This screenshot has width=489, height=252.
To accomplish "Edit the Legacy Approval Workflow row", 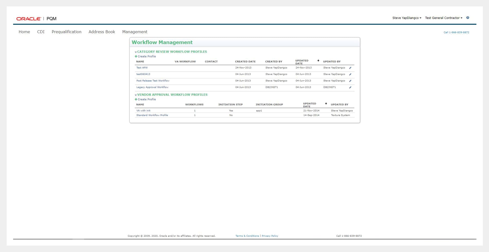I will pos(350,87).
